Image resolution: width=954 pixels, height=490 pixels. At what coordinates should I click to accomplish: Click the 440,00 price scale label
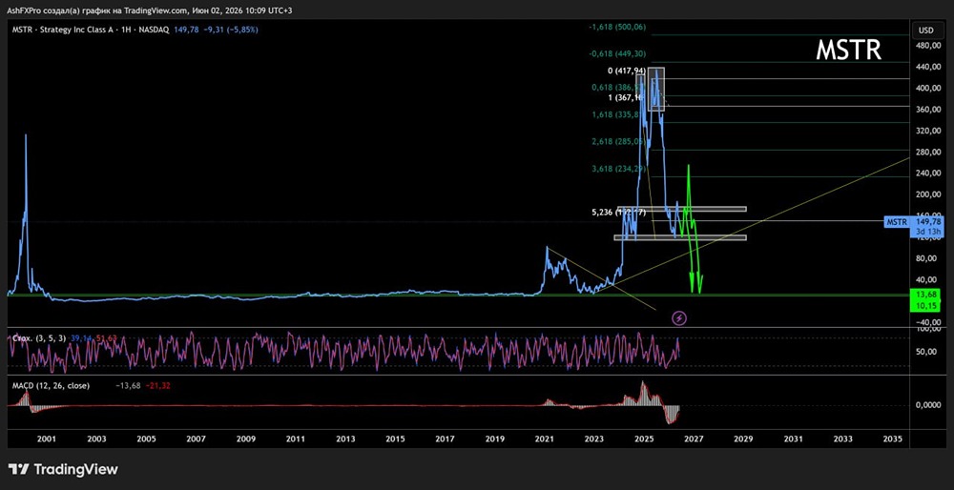tap(926, 67)
